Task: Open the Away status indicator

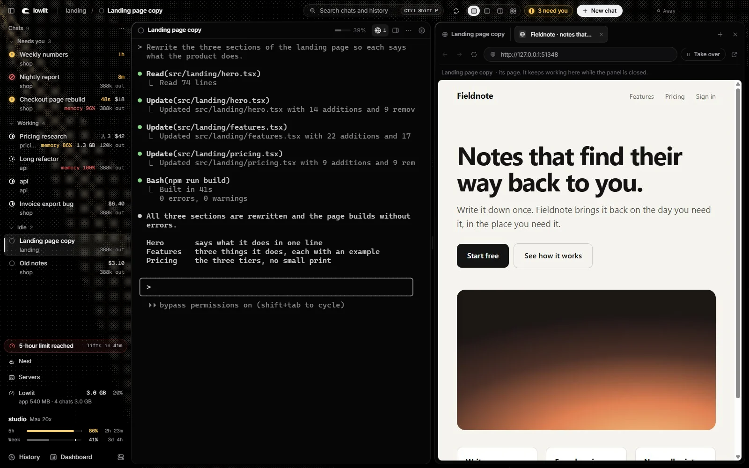Action: click(666, 11)
